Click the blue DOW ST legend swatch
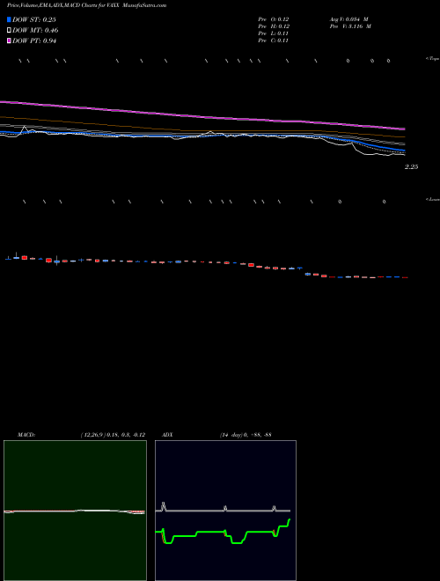The width and height of the screenshot is (440, 581). [9, 19]
